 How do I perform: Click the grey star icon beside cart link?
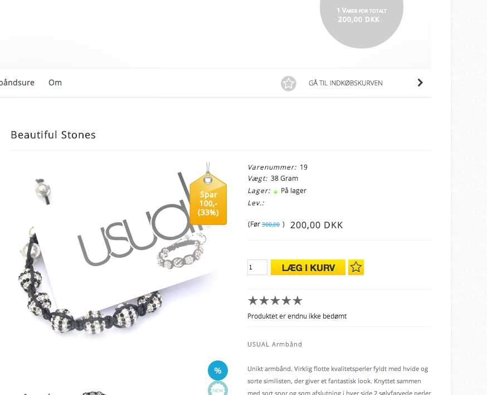click(x=289, y=83)
